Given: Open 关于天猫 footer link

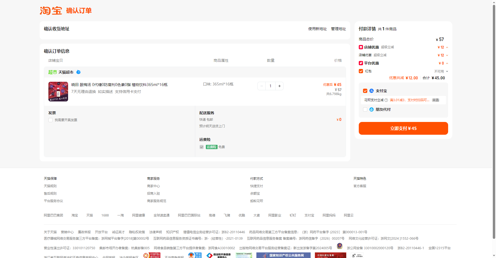Looking at the screenshot, I should click(50, 232).
